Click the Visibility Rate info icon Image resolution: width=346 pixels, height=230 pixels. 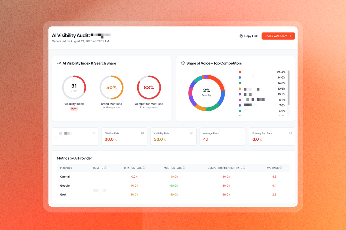pyautogui.click(x=192, y=133)
